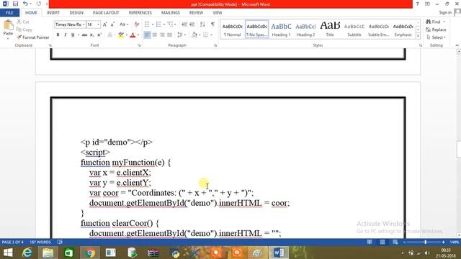Open File Explorer folder on taskbar

click(48, 253)
